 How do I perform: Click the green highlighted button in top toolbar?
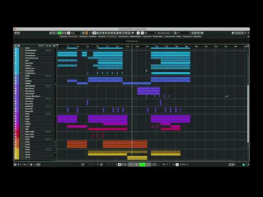click(59, 33)
